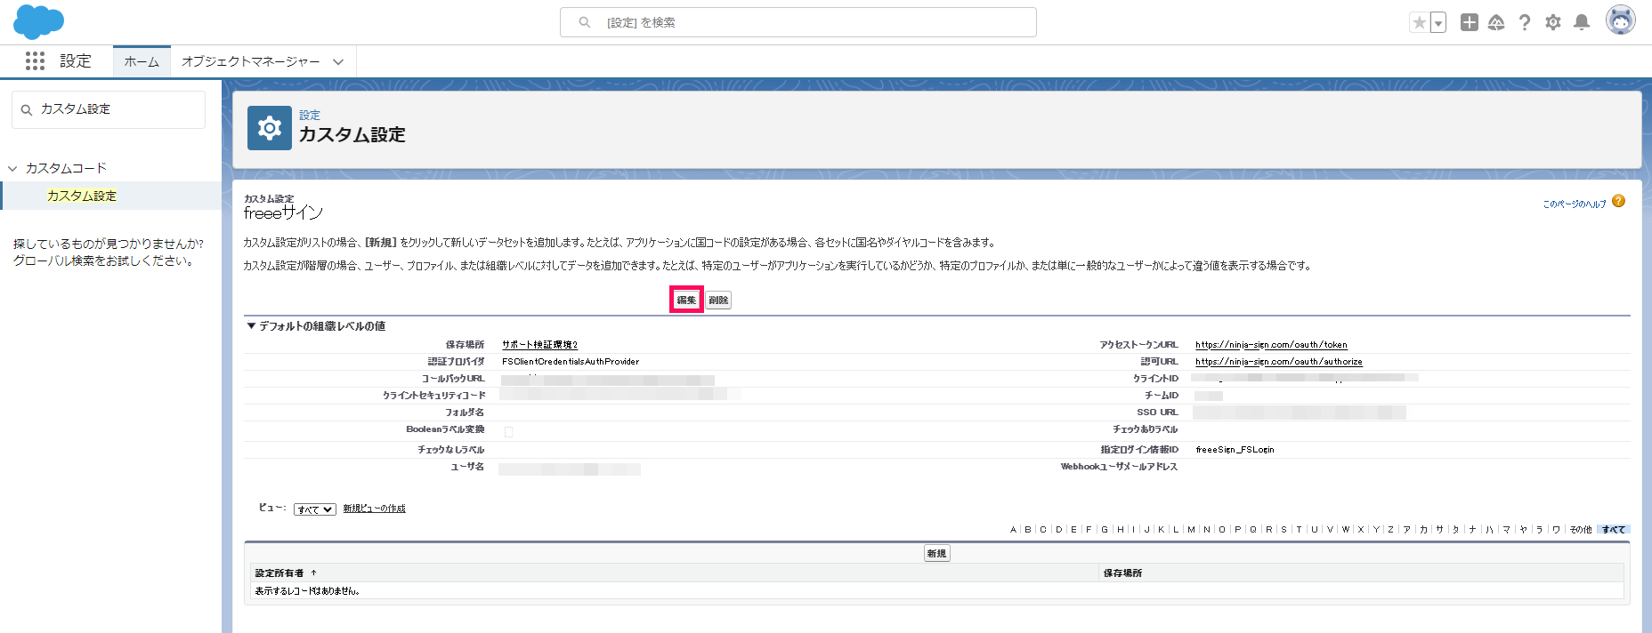
Task: Click the freeeサイン heading text
Action: coord(283,212)
